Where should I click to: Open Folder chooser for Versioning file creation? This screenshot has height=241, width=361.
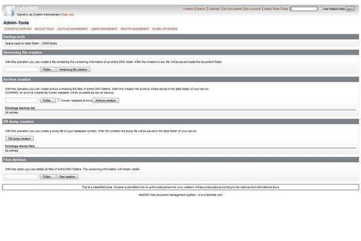[48, 69]
